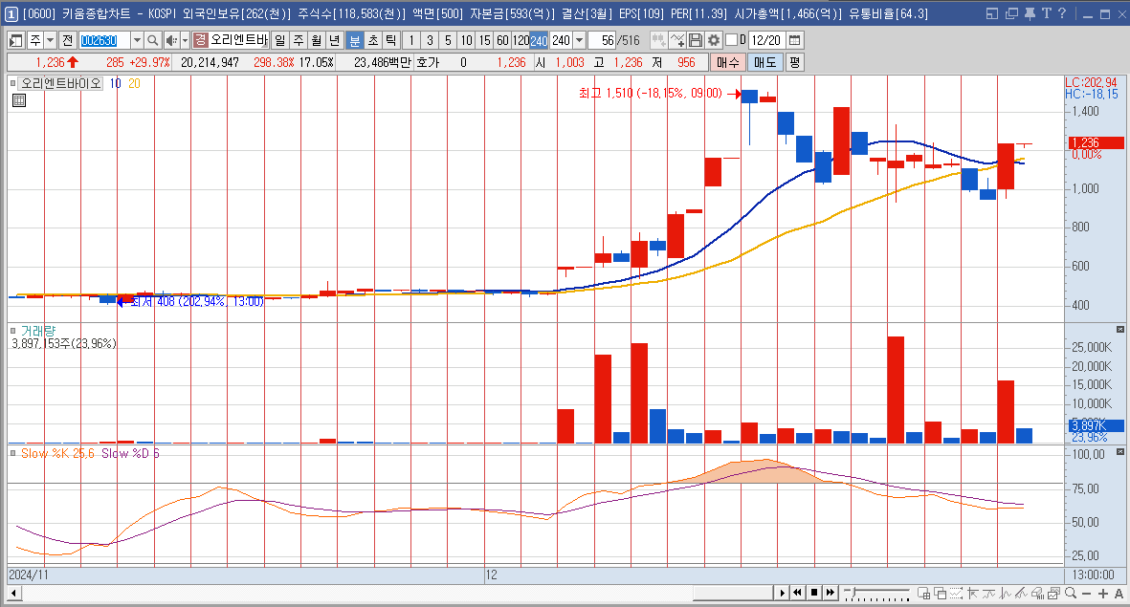Toggle the Slow %K stochastic indicator marker

(x=13, y=454)
